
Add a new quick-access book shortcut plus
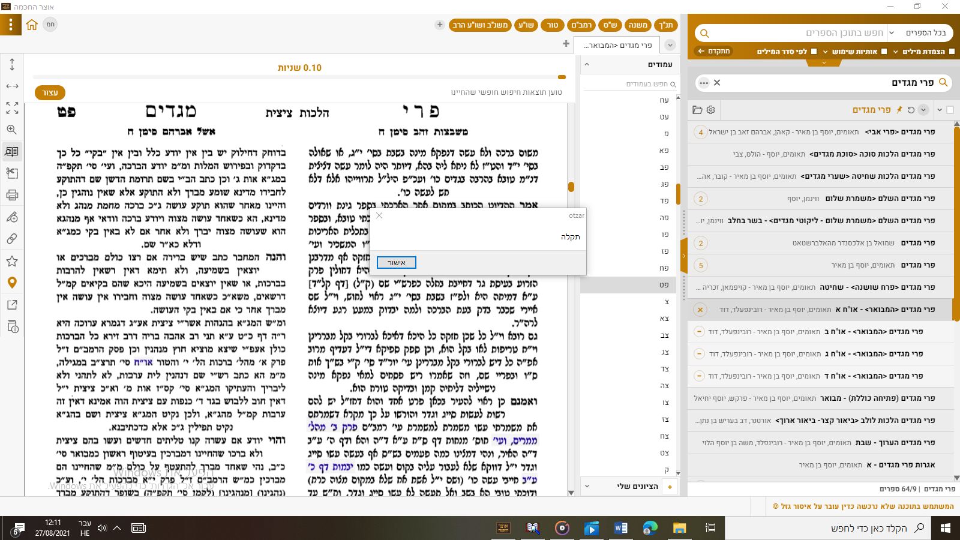pos(440,25)
